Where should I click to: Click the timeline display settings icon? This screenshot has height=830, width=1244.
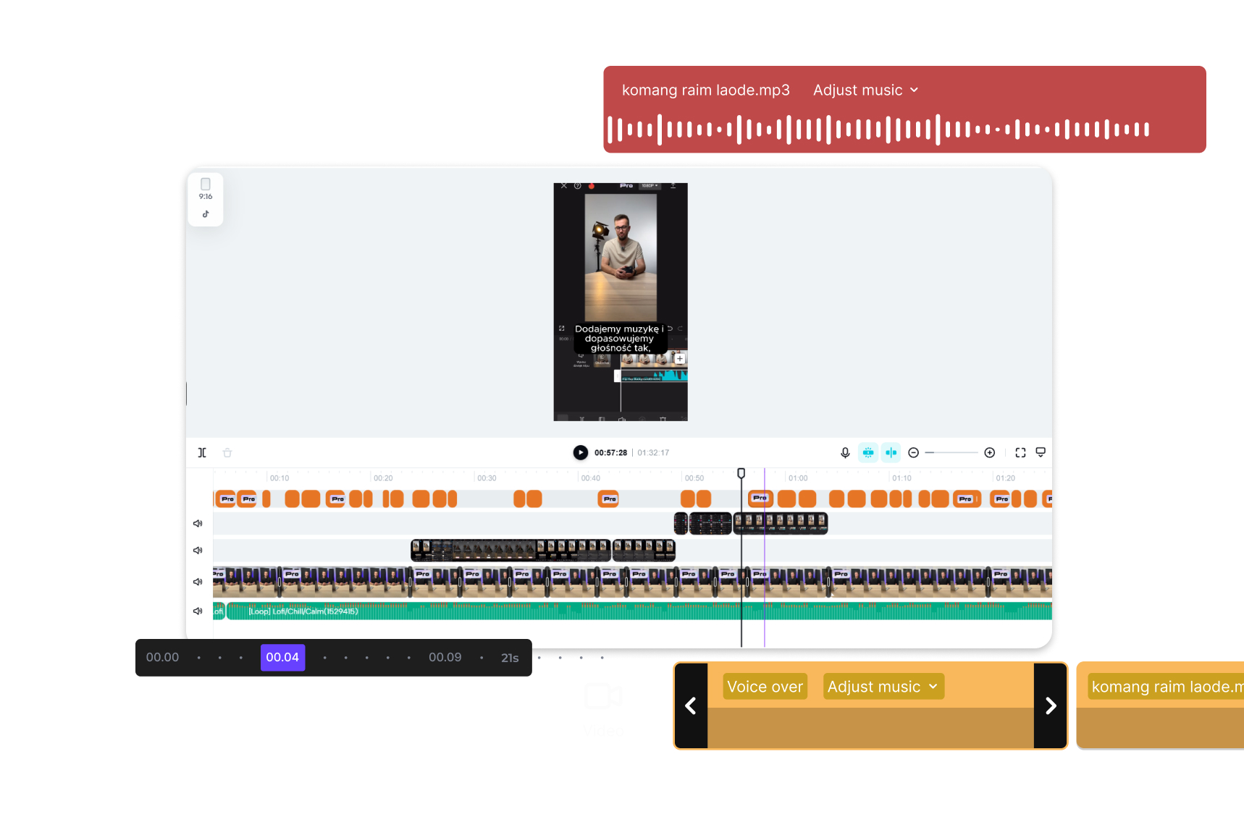pos(1041,453)
